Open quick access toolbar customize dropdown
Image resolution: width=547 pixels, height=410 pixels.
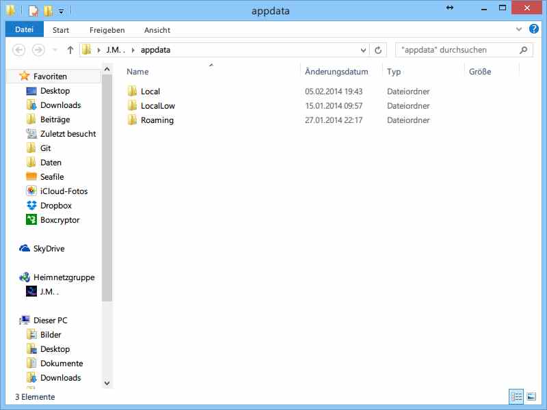tap(62, 12)
